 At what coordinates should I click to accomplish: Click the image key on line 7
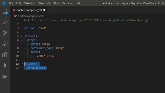pyautogui.click(x=35, y=44)
